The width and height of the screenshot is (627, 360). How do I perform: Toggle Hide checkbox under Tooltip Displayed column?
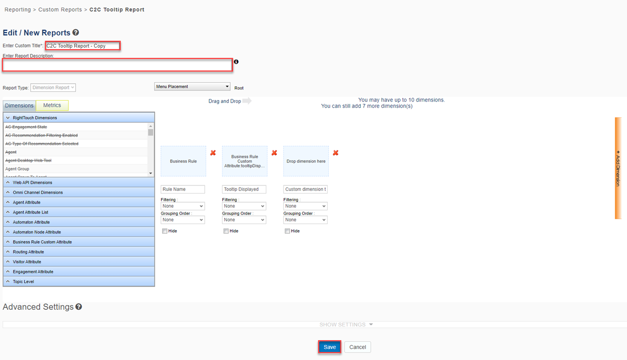click(226, 231)
